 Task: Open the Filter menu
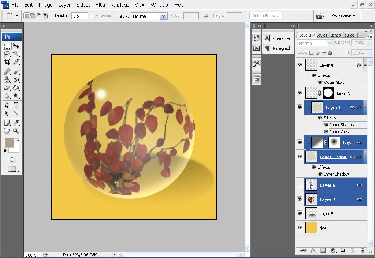point(101,5)
